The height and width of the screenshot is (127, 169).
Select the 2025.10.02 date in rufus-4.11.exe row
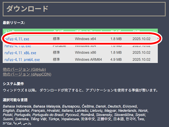click(142, 39)
